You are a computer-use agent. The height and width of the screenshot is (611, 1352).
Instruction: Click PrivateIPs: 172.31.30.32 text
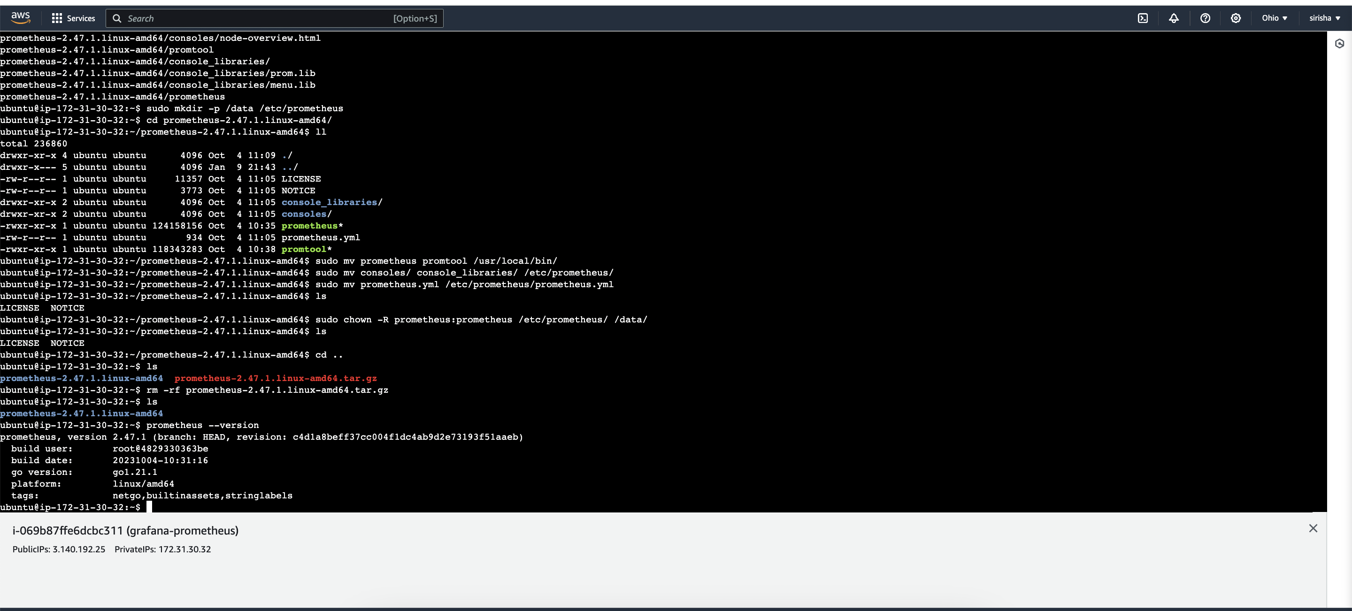(x=163, y=549)
